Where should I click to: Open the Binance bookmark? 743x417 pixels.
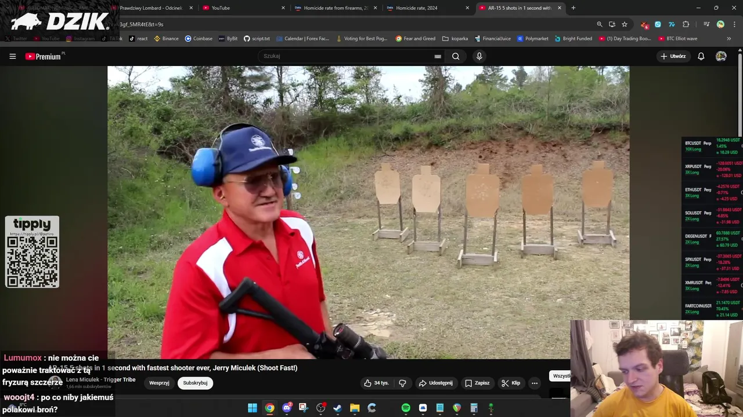pyautogui.click(x=166, y=39)
